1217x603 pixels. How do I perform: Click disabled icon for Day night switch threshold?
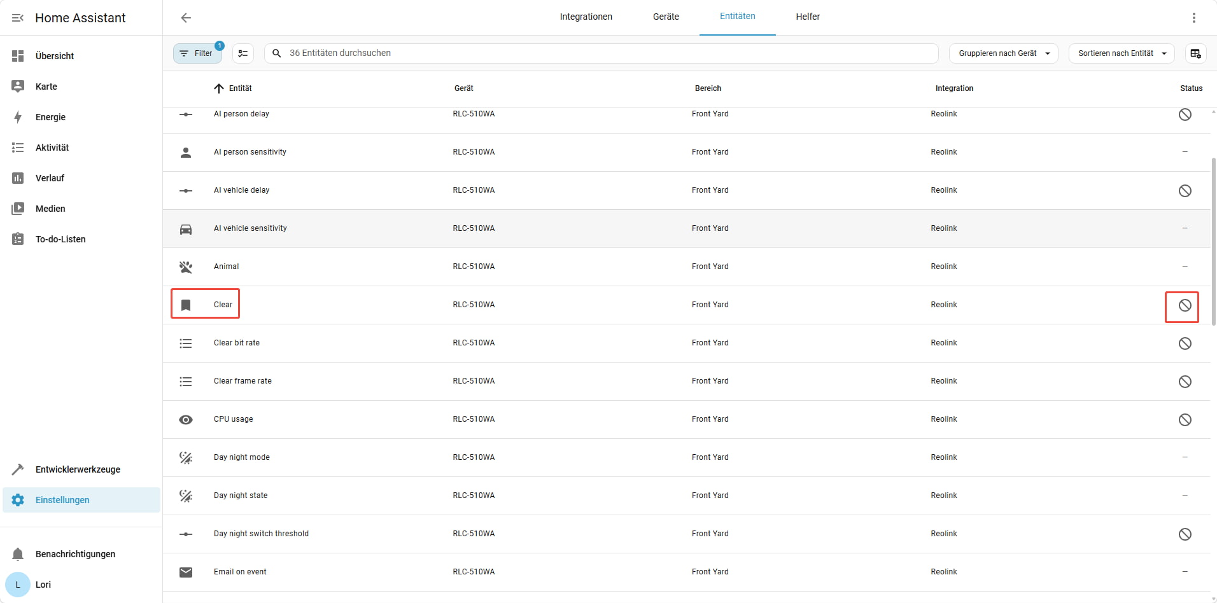tap(1185, 534)
